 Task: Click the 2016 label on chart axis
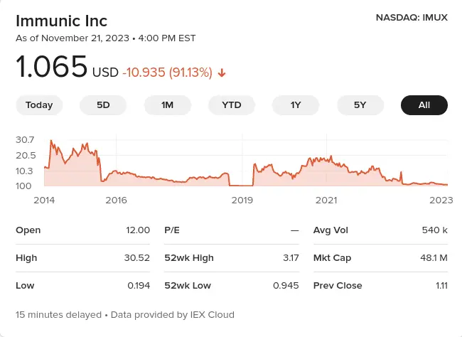pos(116,200)
